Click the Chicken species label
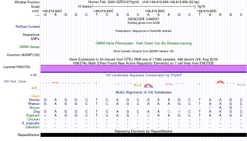 pos(33,119)
